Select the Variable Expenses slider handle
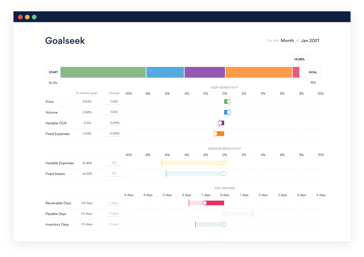364x257 pixels. click(x=224, y=163)
